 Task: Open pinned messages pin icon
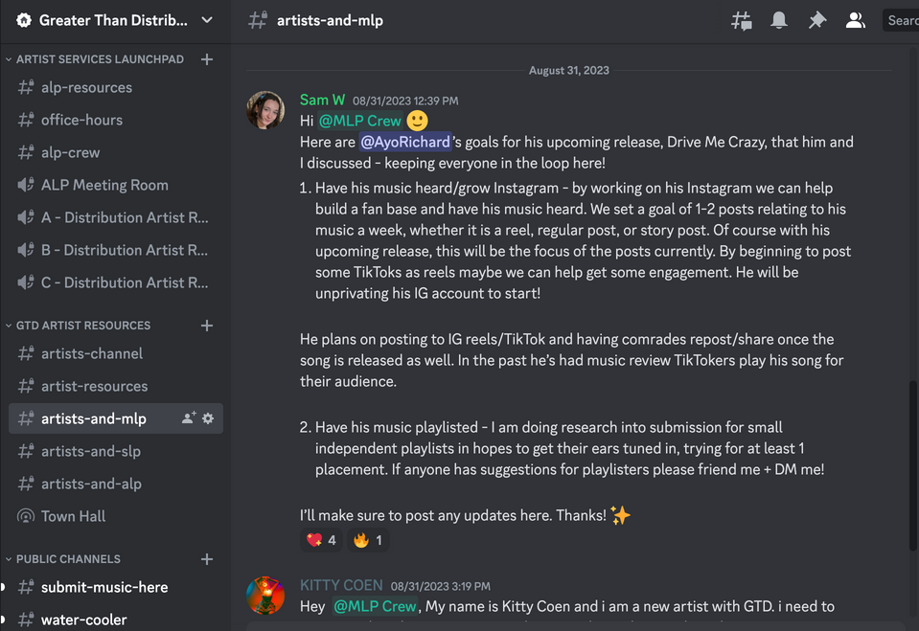tap(816, 20)
